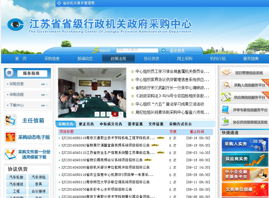Click the 服务指南 panel header icon
269x198 pixels.
click(x=9, y=73)
